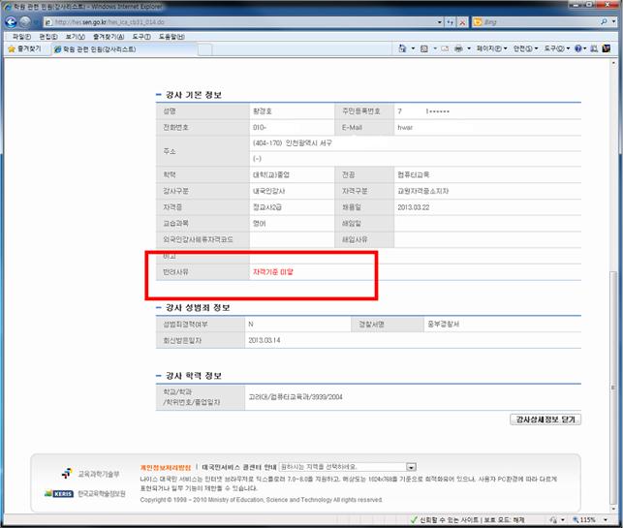Image resolution: width=623 pixels, height=528 pixels.
Task: Open the 안전(S) toolbar dropdown
Action: (527, 47)
